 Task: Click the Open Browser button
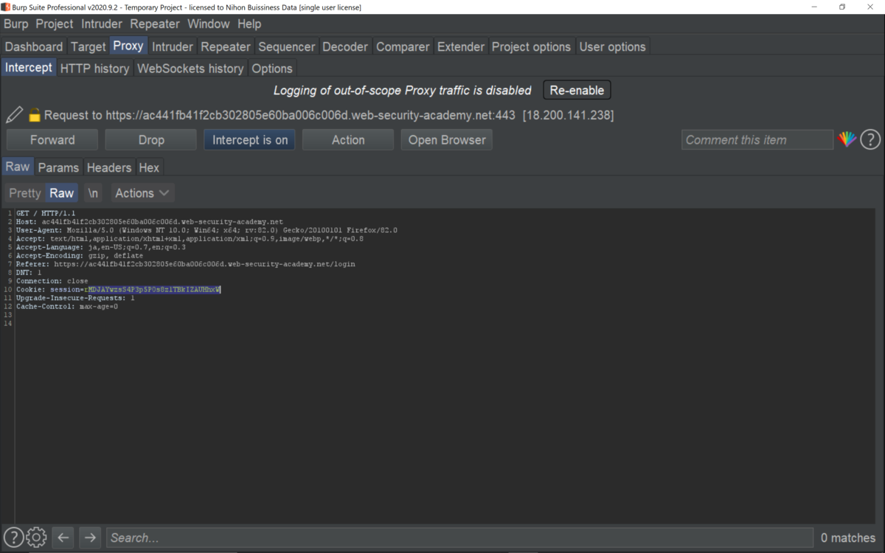[x=447, y=140]
